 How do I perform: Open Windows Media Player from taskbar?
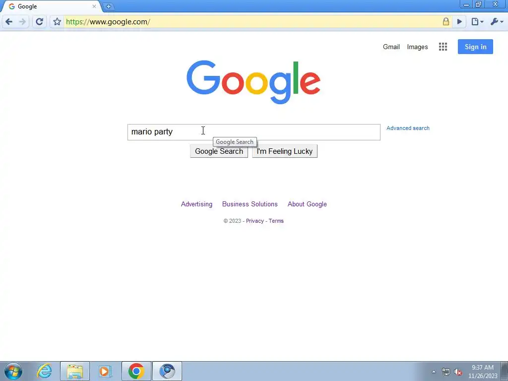click(x=105, y=371)
